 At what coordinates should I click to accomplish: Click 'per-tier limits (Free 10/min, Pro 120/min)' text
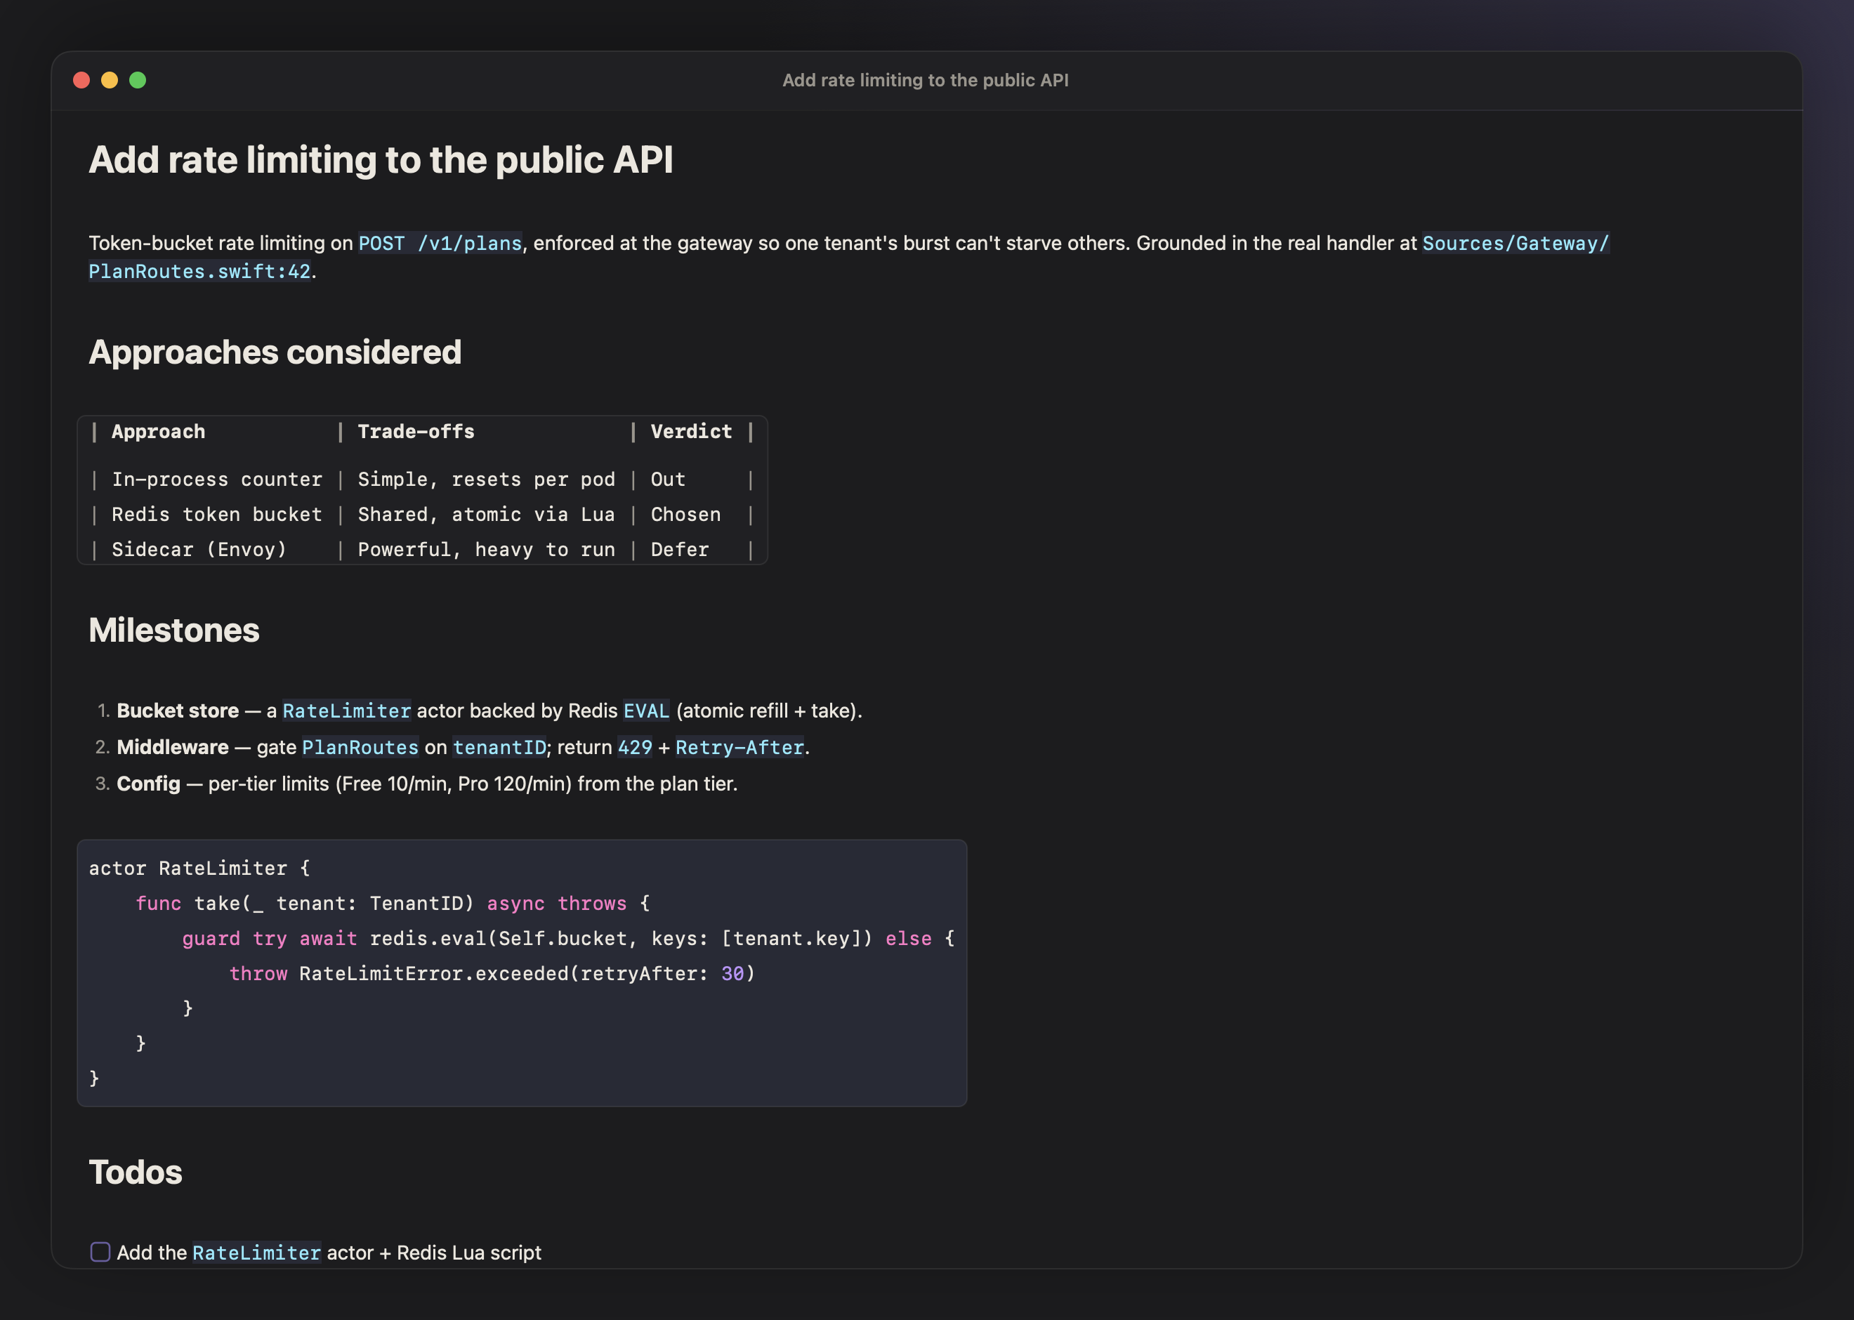[x=390, y=784]
